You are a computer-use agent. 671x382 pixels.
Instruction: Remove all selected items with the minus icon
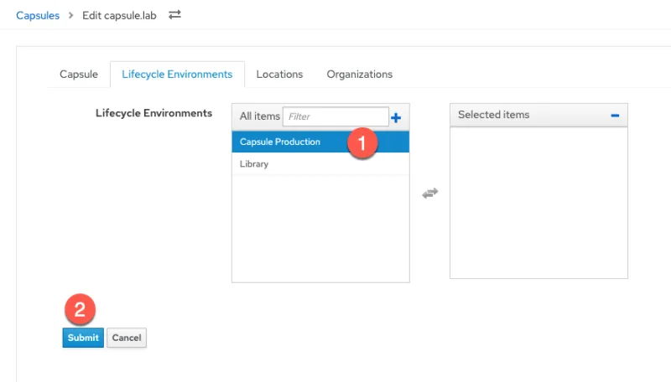(615, 116)
